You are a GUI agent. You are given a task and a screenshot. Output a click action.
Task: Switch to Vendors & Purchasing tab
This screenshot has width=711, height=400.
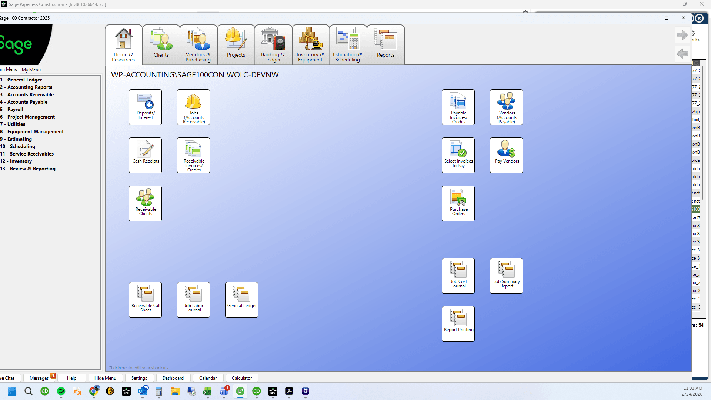coord(198,45)
